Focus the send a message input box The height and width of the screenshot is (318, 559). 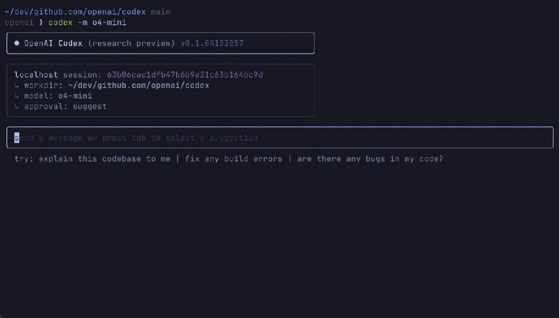[x=280, y=138]
